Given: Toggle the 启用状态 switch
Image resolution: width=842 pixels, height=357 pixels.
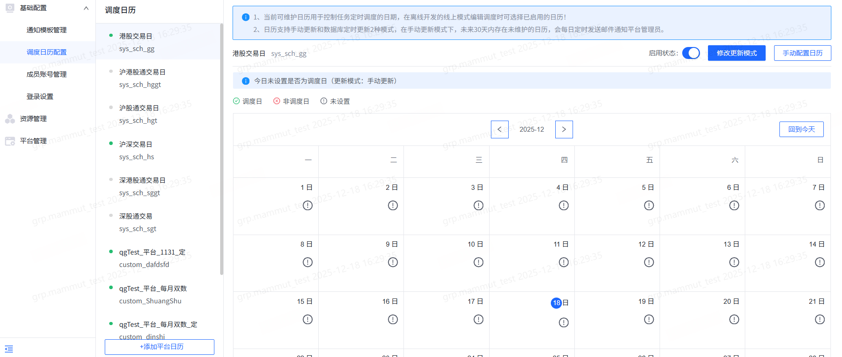Looking at the screenshot, I should tap(691, 53).
